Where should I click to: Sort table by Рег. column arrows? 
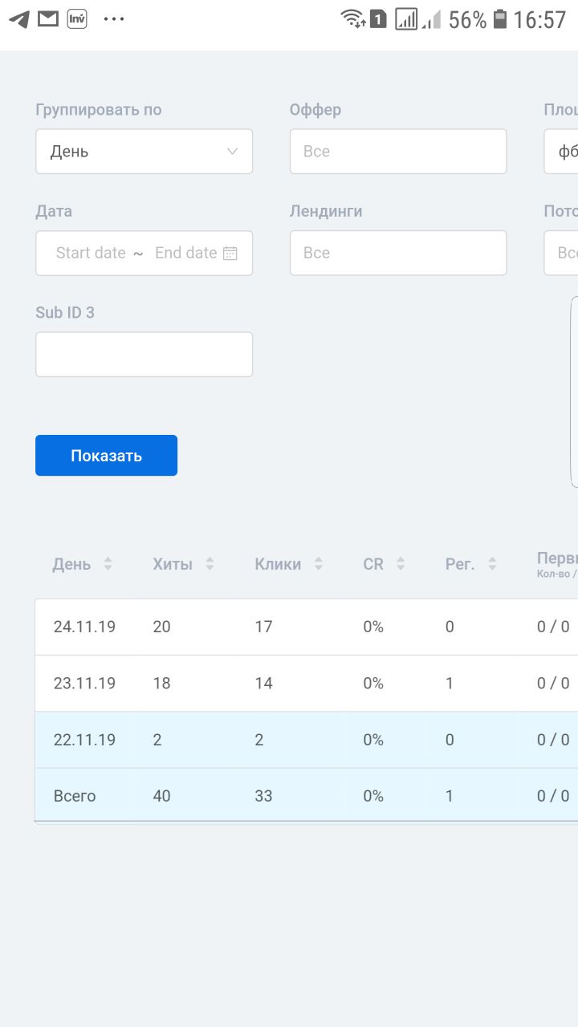tap(492, 564)
